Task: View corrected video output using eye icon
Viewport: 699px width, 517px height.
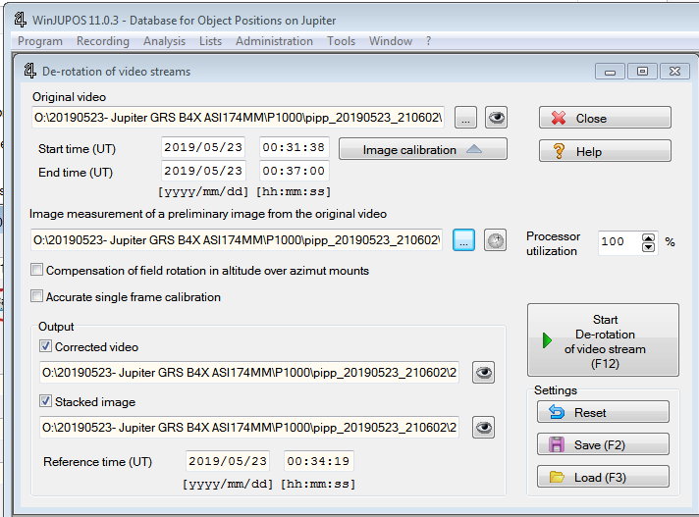Action: click(483, 372)
